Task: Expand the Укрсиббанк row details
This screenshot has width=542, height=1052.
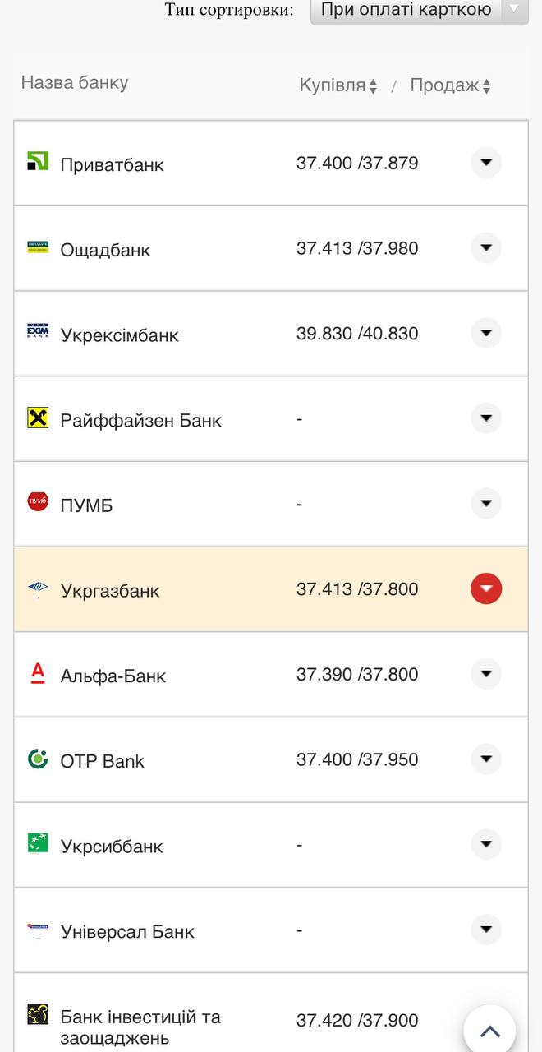Action: point(486,844)
